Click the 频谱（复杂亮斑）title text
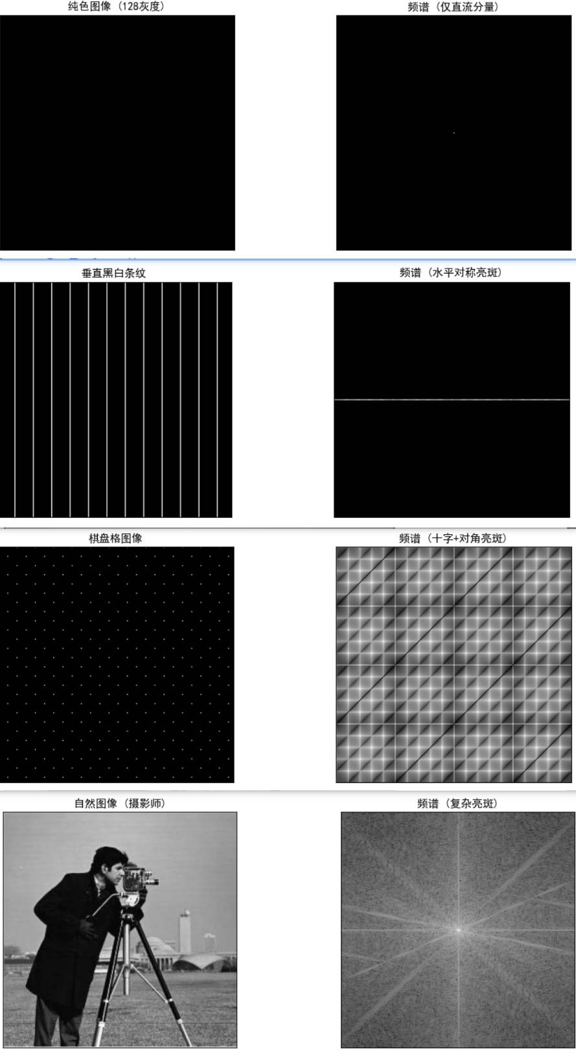Screen dimensions: 576x1063 click(457, 803)
